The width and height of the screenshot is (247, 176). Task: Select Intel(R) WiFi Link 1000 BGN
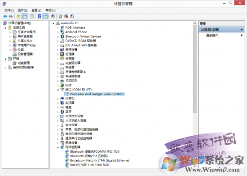[90, 165]
